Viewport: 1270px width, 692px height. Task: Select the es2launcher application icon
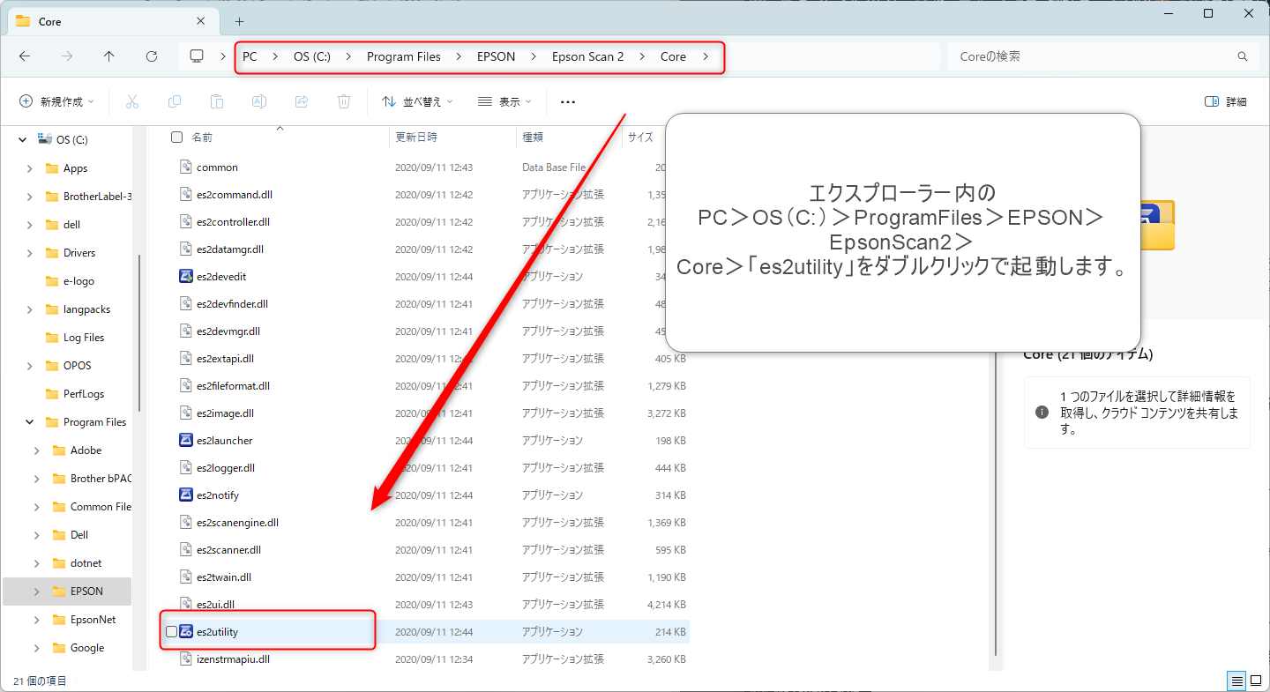(x=186, y=440)
